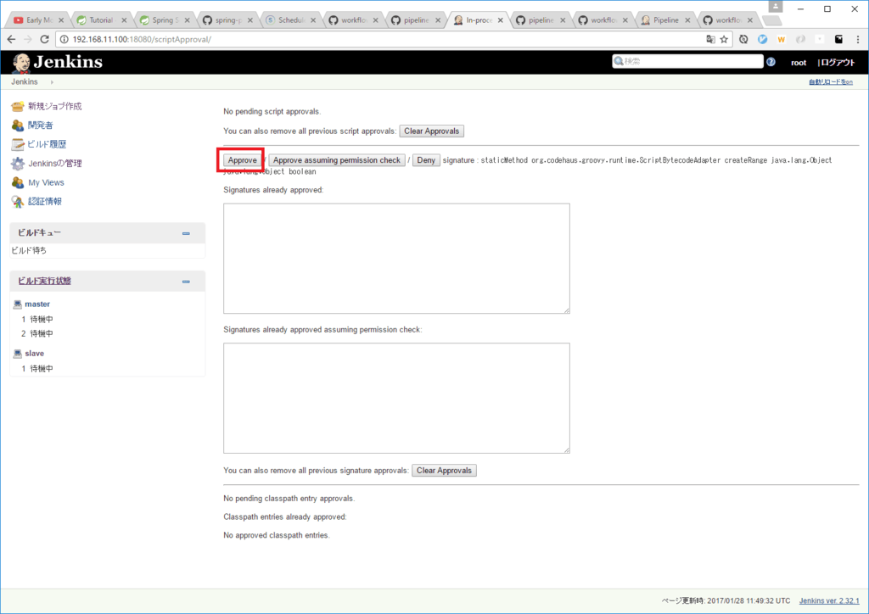Bookmark this page with star icon

click(724, 39)
